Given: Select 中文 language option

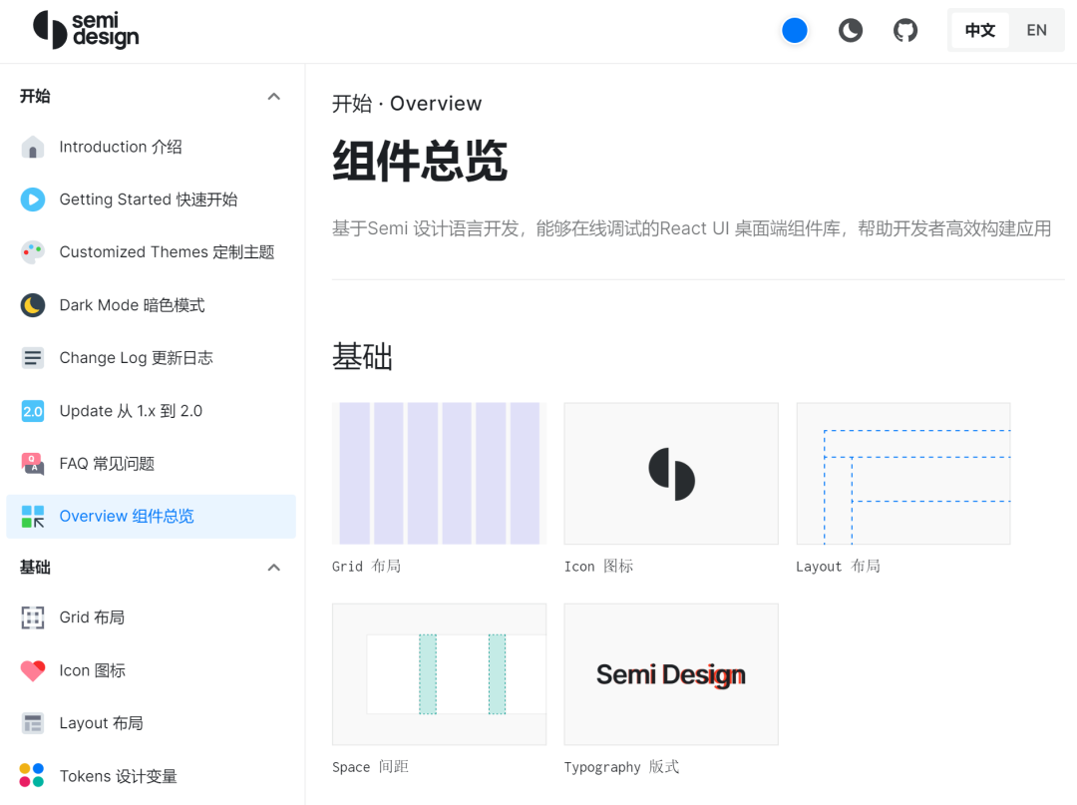Looking at the screenshot, I should coord(979,31).
